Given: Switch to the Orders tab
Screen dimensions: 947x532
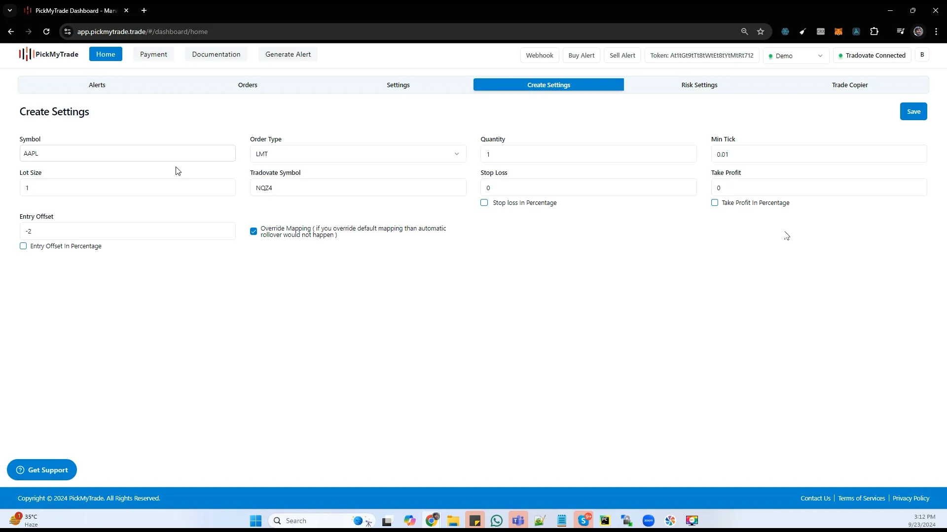Looking at the screenshot, I should (248, 85).
